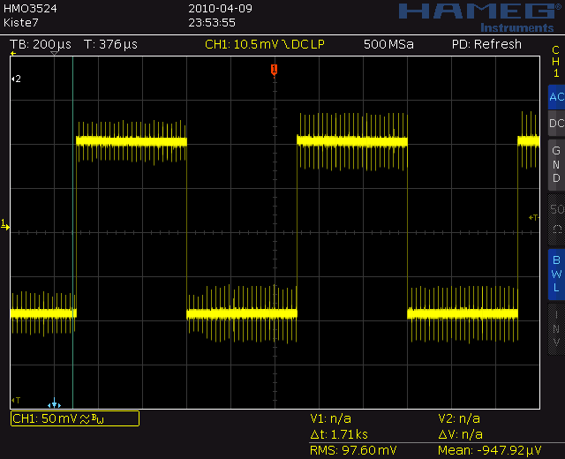Select the DC coupling softkey
Viewport: 565px width, 459px height.
point(556,124)
